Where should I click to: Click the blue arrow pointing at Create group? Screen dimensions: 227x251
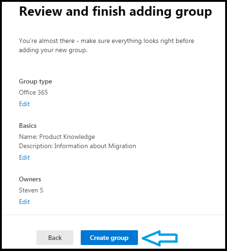tap(160, 238)
